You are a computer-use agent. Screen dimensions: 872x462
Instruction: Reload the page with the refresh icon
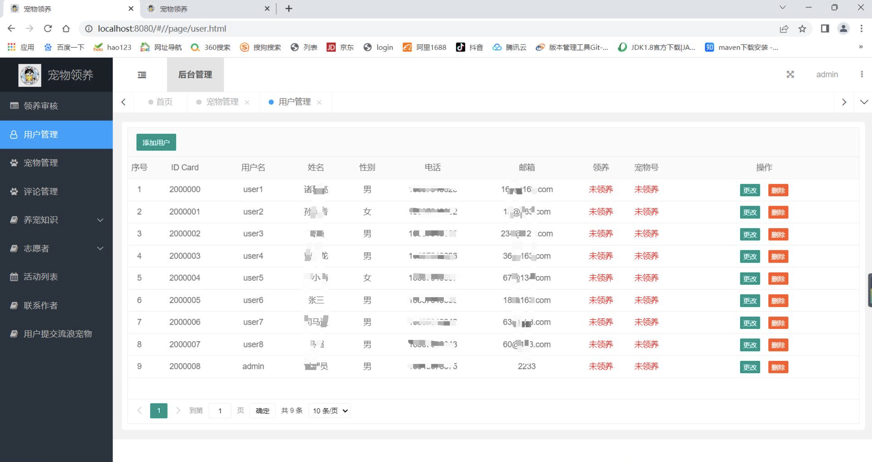click(48, 29)
